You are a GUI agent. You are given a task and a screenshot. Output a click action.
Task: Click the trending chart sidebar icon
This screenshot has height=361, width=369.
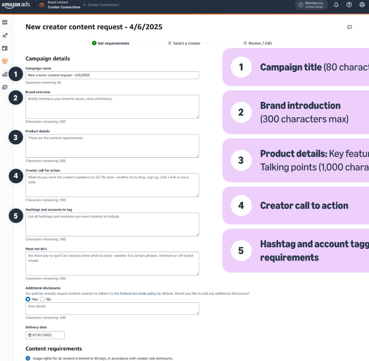[x=5, y=35]
